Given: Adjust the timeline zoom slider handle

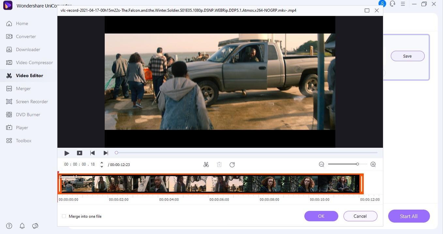Looking at the screenshot, I should click(358, 164).
